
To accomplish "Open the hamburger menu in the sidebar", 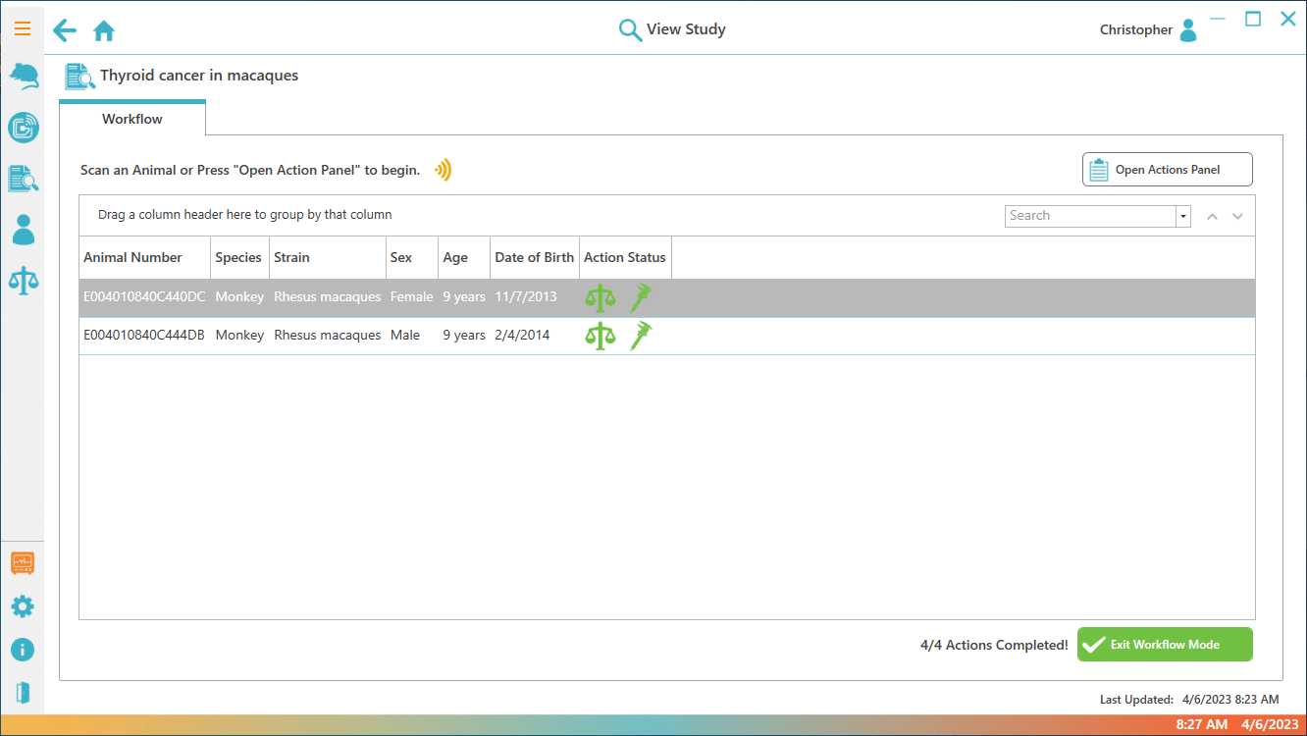I will coord(22,28).
